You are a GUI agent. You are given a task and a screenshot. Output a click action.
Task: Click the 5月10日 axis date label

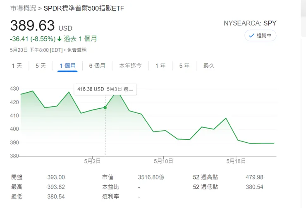point(163,161)
